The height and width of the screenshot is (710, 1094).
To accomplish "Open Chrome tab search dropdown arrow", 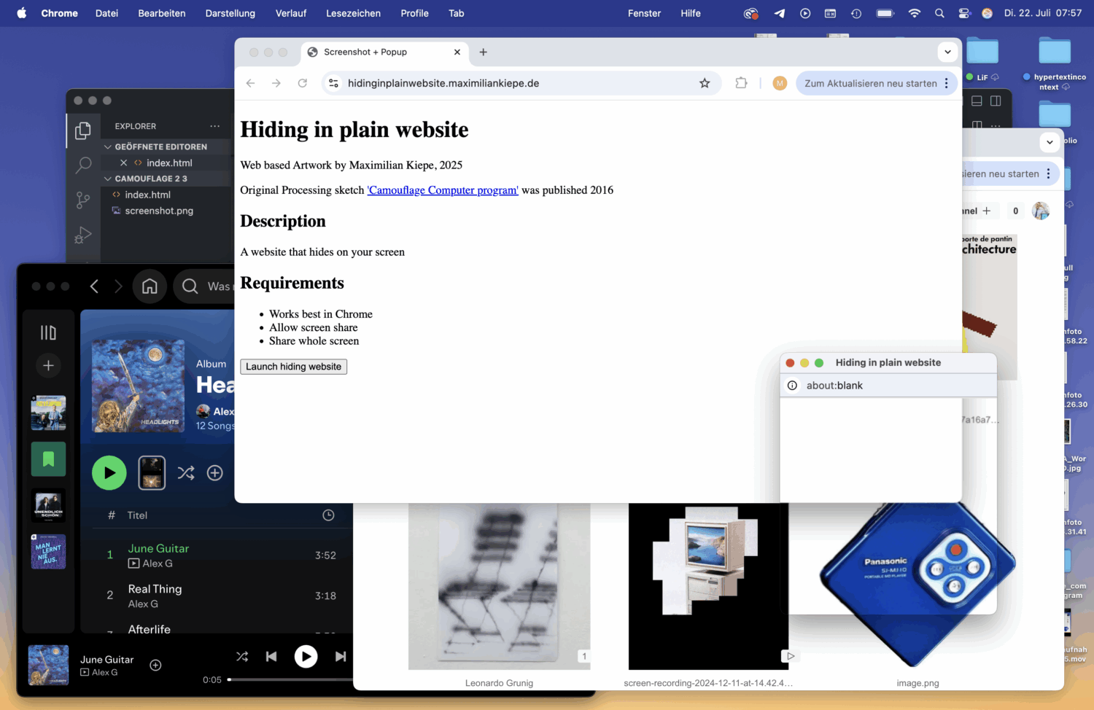I will coord(947,52).
